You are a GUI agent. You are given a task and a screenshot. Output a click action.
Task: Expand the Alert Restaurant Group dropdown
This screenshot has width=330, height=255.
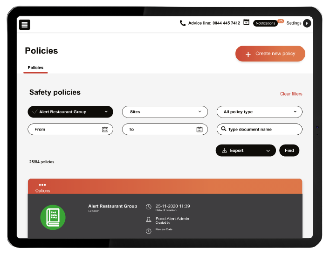pyautogui.click(x=70, y=112)
